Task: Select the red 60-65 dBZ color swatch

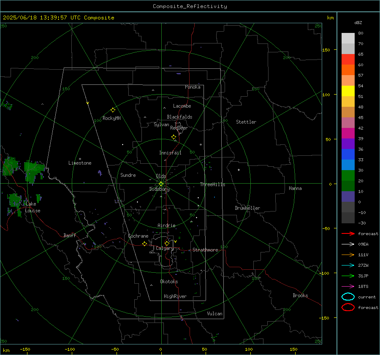Action: click(348, 60)
